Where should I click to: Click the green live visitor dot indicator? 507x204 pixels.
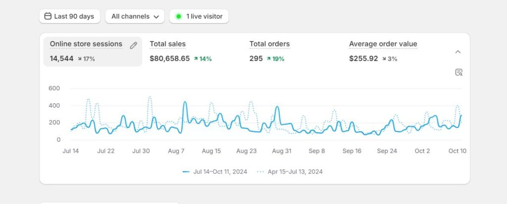click(179, 16)
